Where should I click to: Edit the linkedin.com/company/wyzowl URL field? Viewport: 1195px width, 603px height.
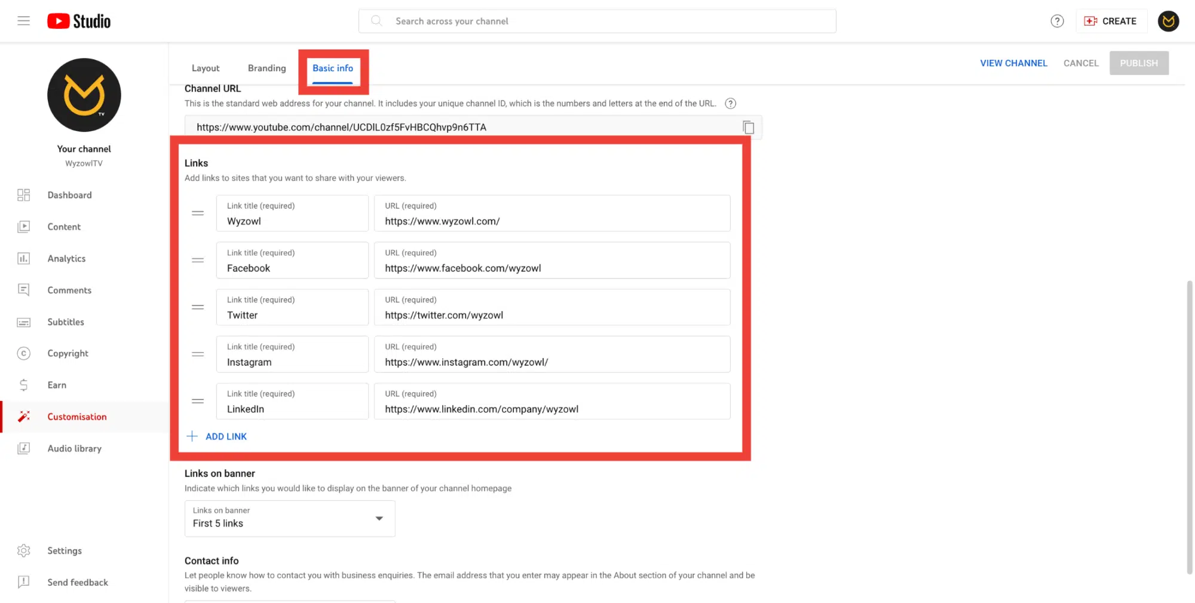(x=552, y=401)
